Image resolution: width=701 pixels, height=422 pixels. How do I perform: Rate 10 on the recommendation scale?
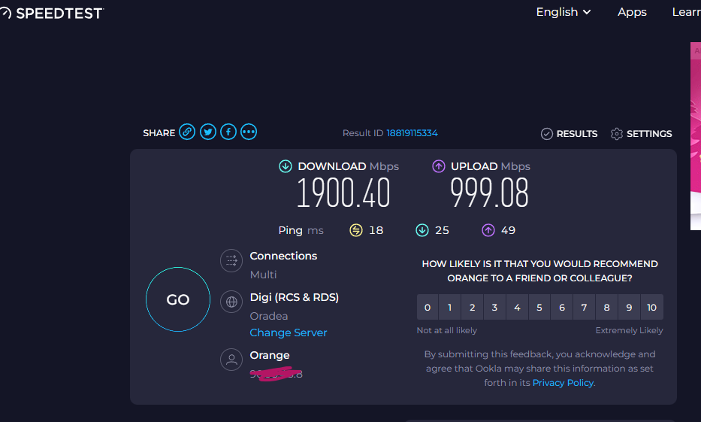652,307
